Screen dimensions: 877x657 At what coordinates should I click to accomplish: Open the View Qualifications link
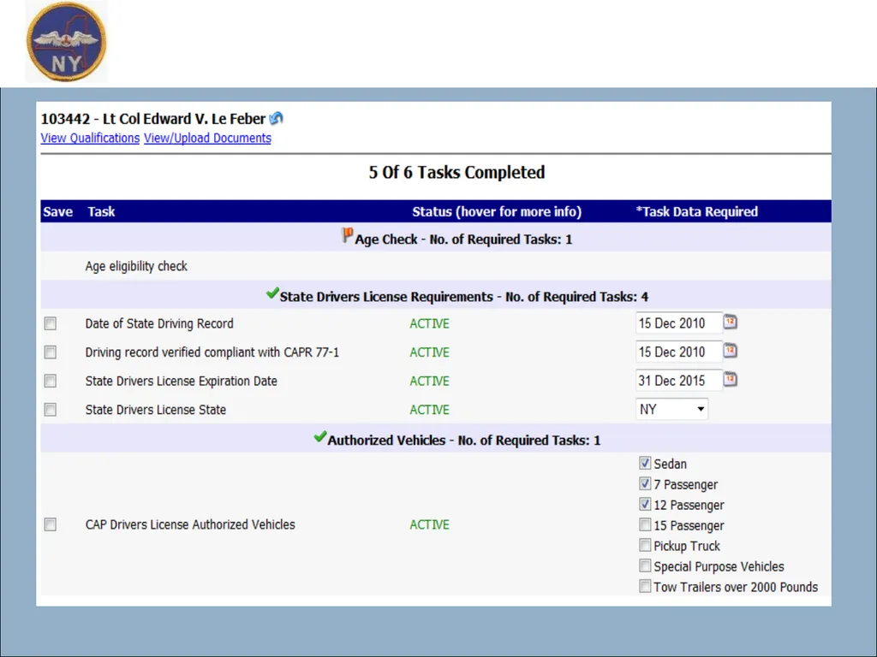(x=90, y=138)
